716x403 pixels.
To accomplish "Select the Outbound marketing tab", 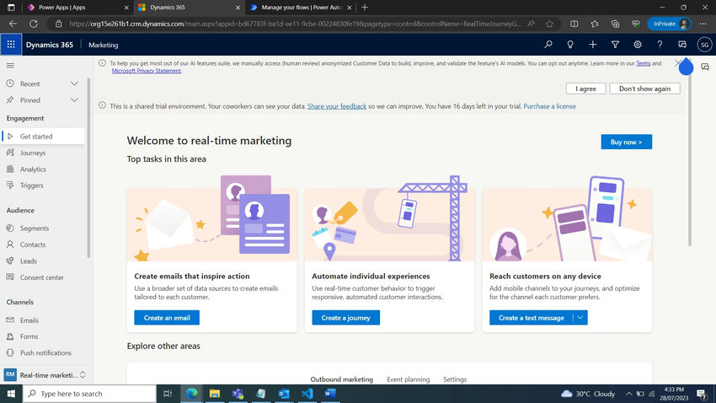I will [x=341, y=379].
